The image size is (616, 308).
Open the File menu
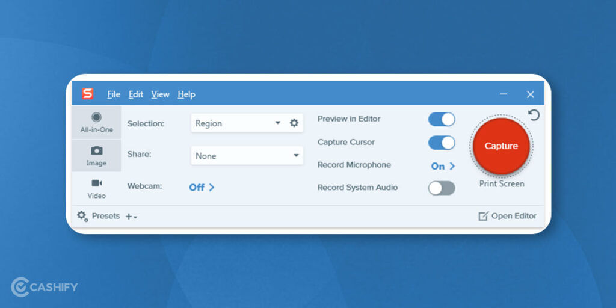pos(114,94)
